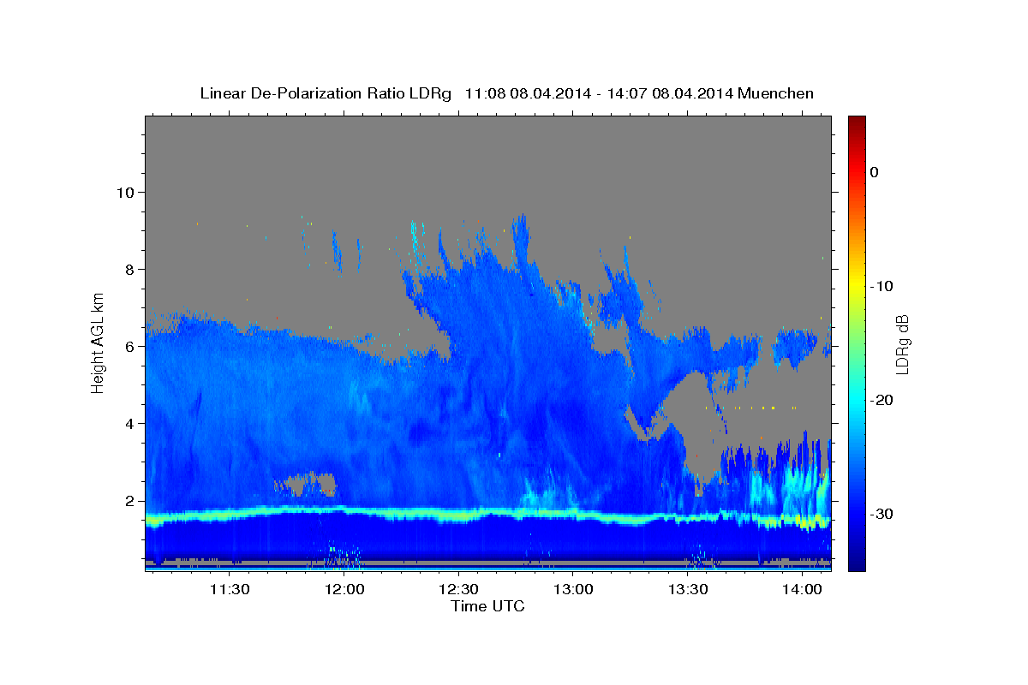
Task: Click the height axis label '8'
Action: pyautogui.click(x=129, y=269)
